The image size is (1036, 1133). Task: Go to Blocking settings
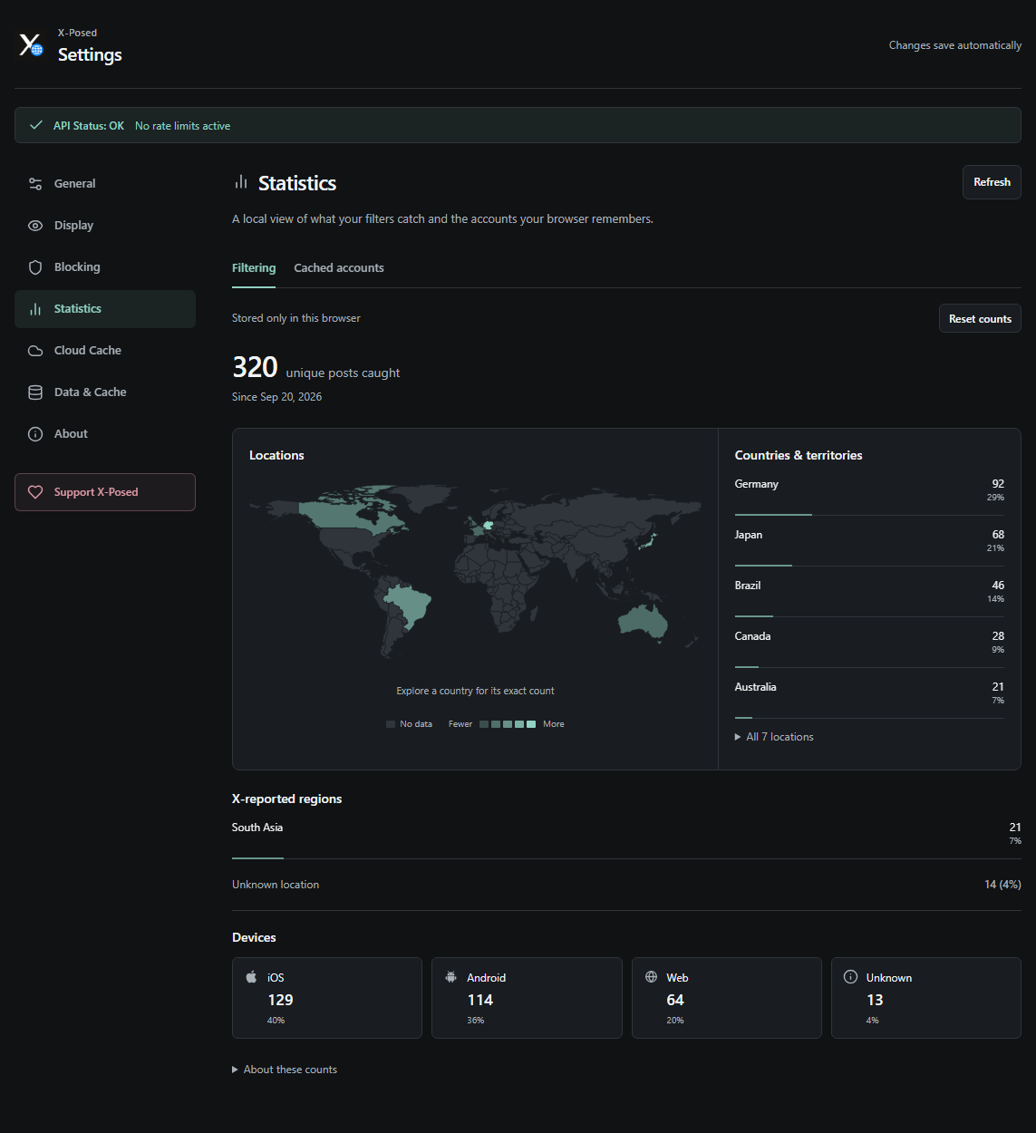point(105,267)
